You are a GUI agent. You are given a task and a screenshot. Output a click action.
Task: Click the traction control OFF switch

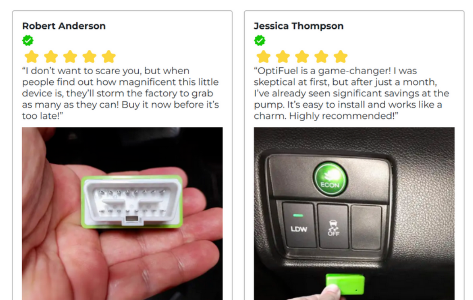pyautogui.click(x=333, y=226)
